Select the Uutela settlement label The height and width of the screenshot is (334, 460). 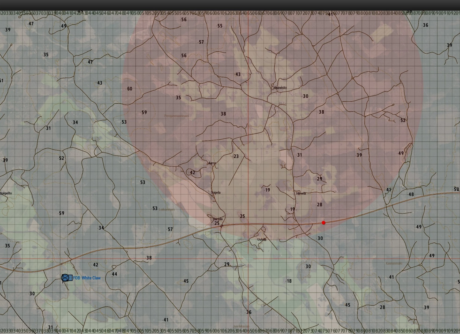[x=261, y=239]
